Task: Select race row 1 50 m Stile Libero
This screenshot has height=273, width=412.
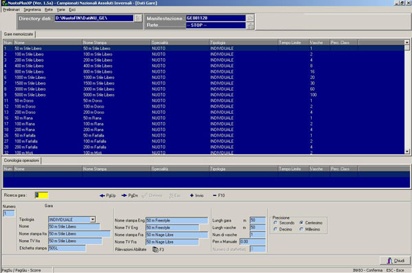Action: (204, 49)
